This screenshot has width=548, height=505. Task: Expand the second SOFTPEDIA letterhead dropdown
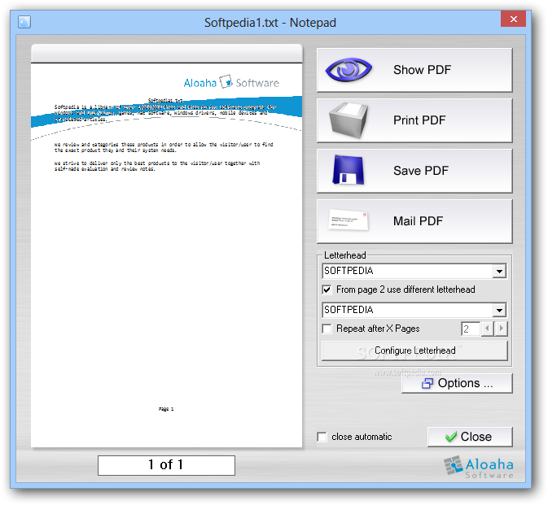[499, 310]
